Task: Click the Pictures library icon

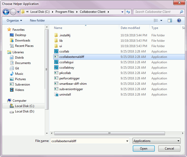Action: (12, 79)
